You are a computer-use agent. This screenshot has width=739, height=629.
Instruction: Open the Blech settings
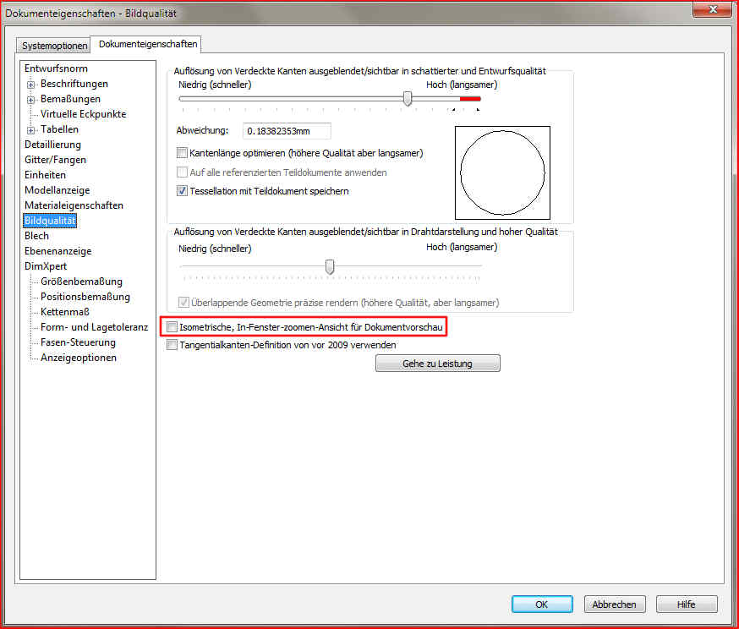coord(36,236)
